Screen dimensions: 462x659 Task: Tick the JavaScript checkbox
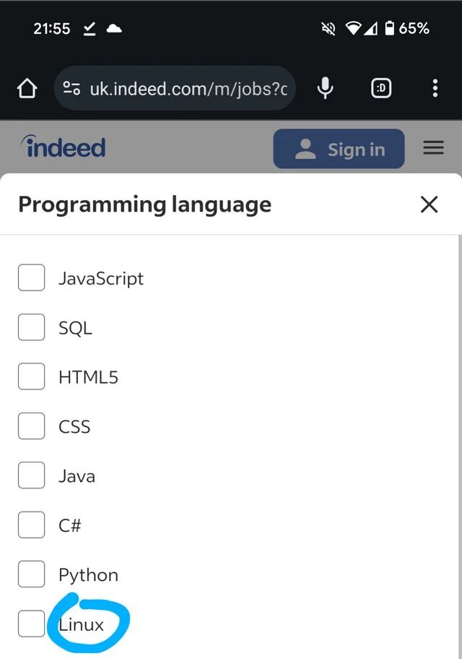click(31, 277)
